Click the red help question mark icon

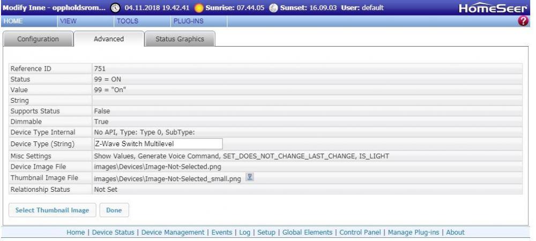[x=530, y=21]
